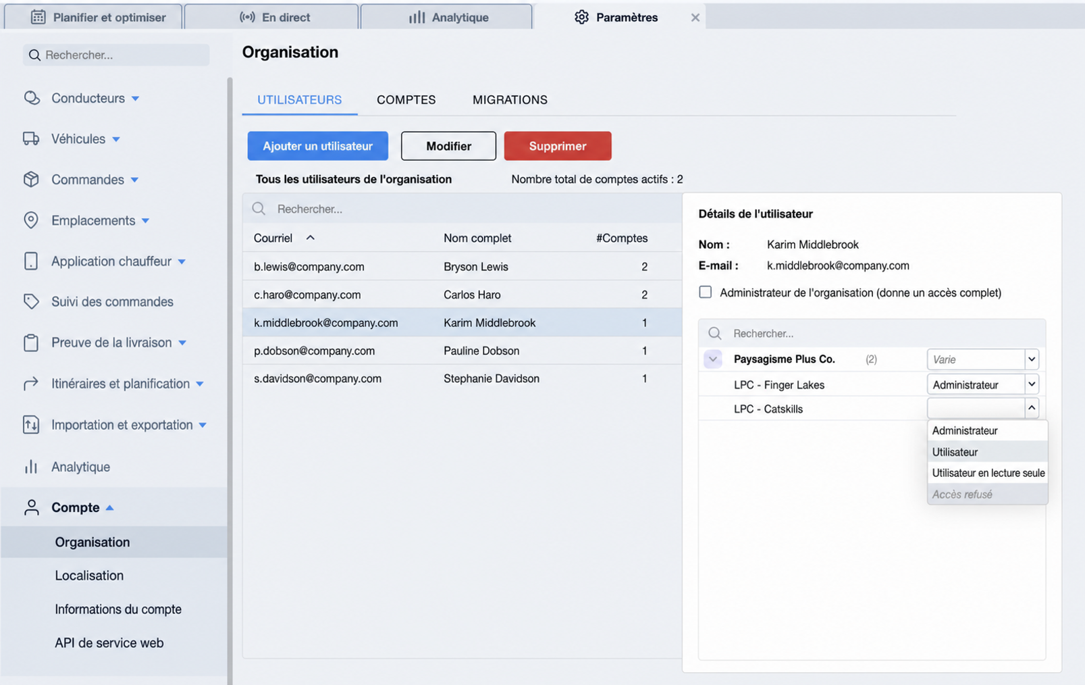1085x685 pixels.
Task: Open the Planifier et optimiser tab
Action: pyautogui.click(x=93, y=17)
